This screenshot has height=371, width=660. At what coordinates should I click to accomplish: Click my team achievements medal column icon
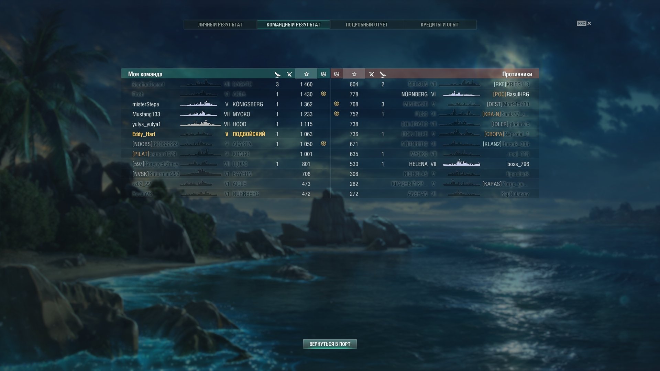pos(323,74)
